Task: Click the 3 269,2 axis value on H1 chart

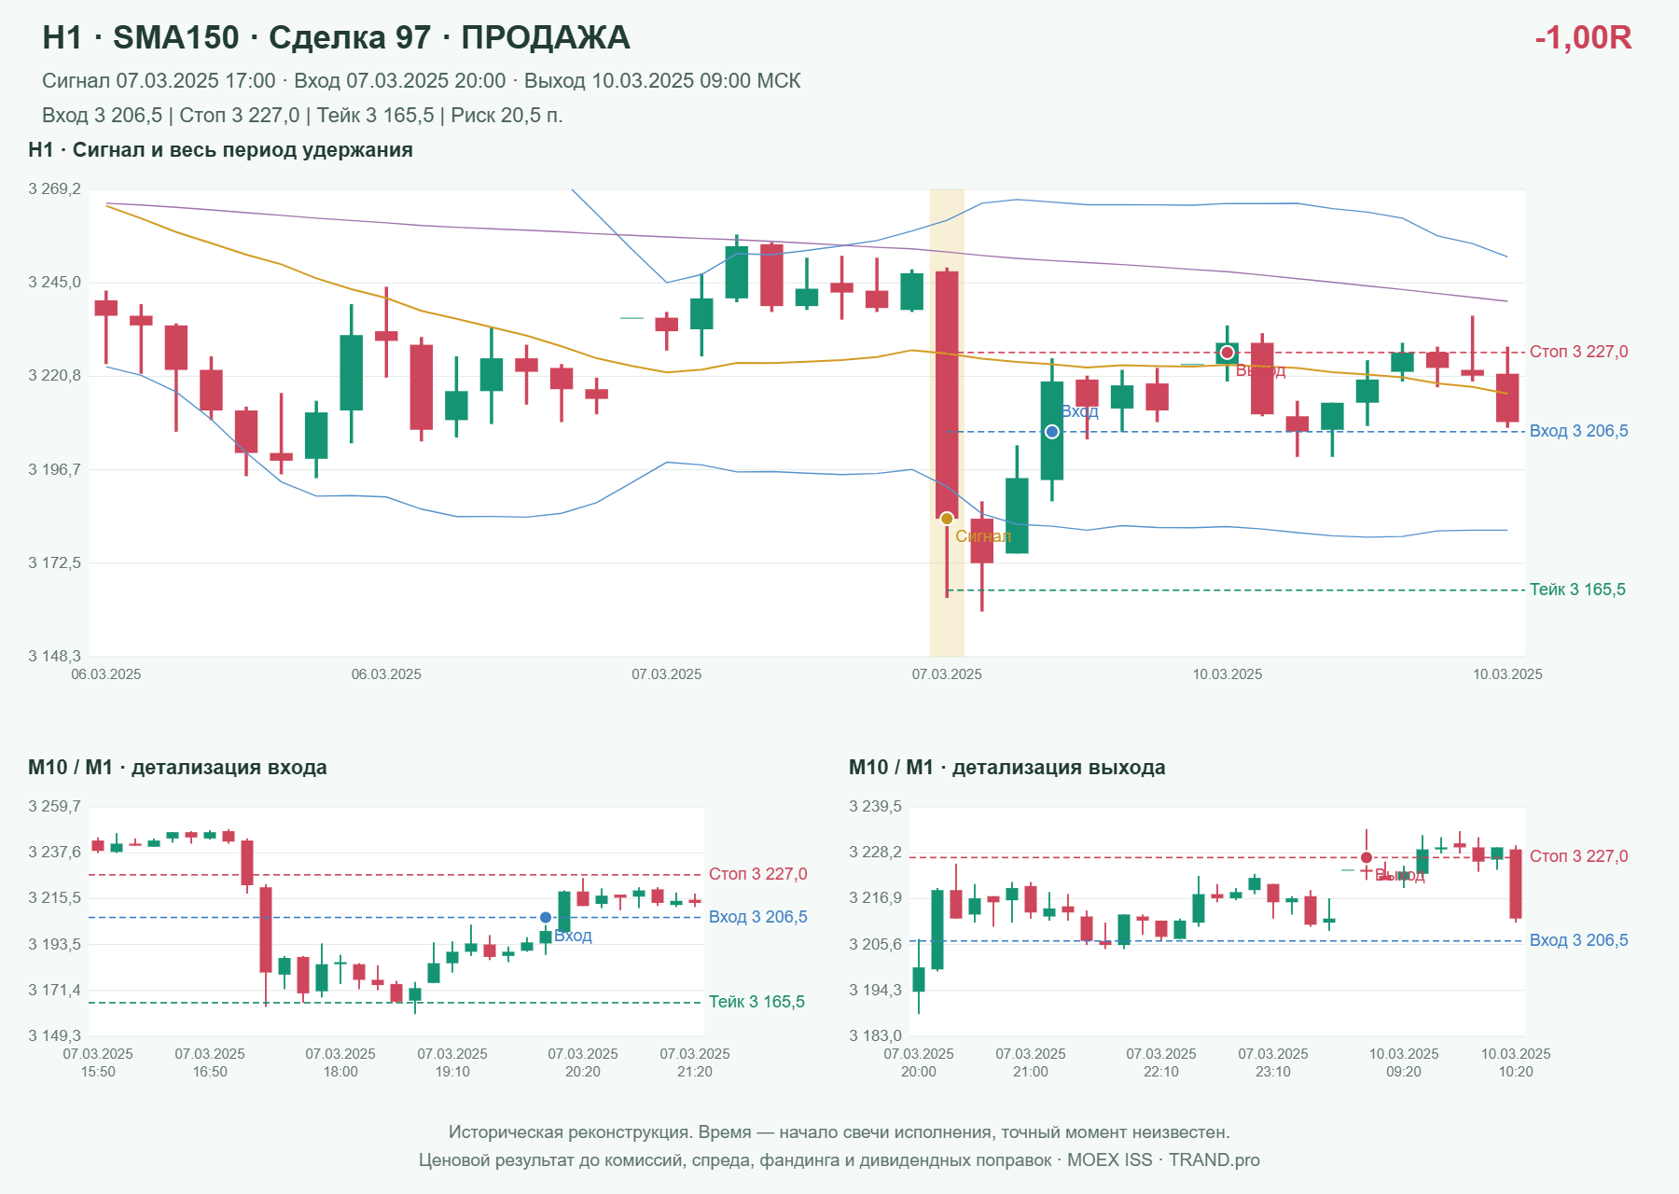Action: tap(55, 189)
